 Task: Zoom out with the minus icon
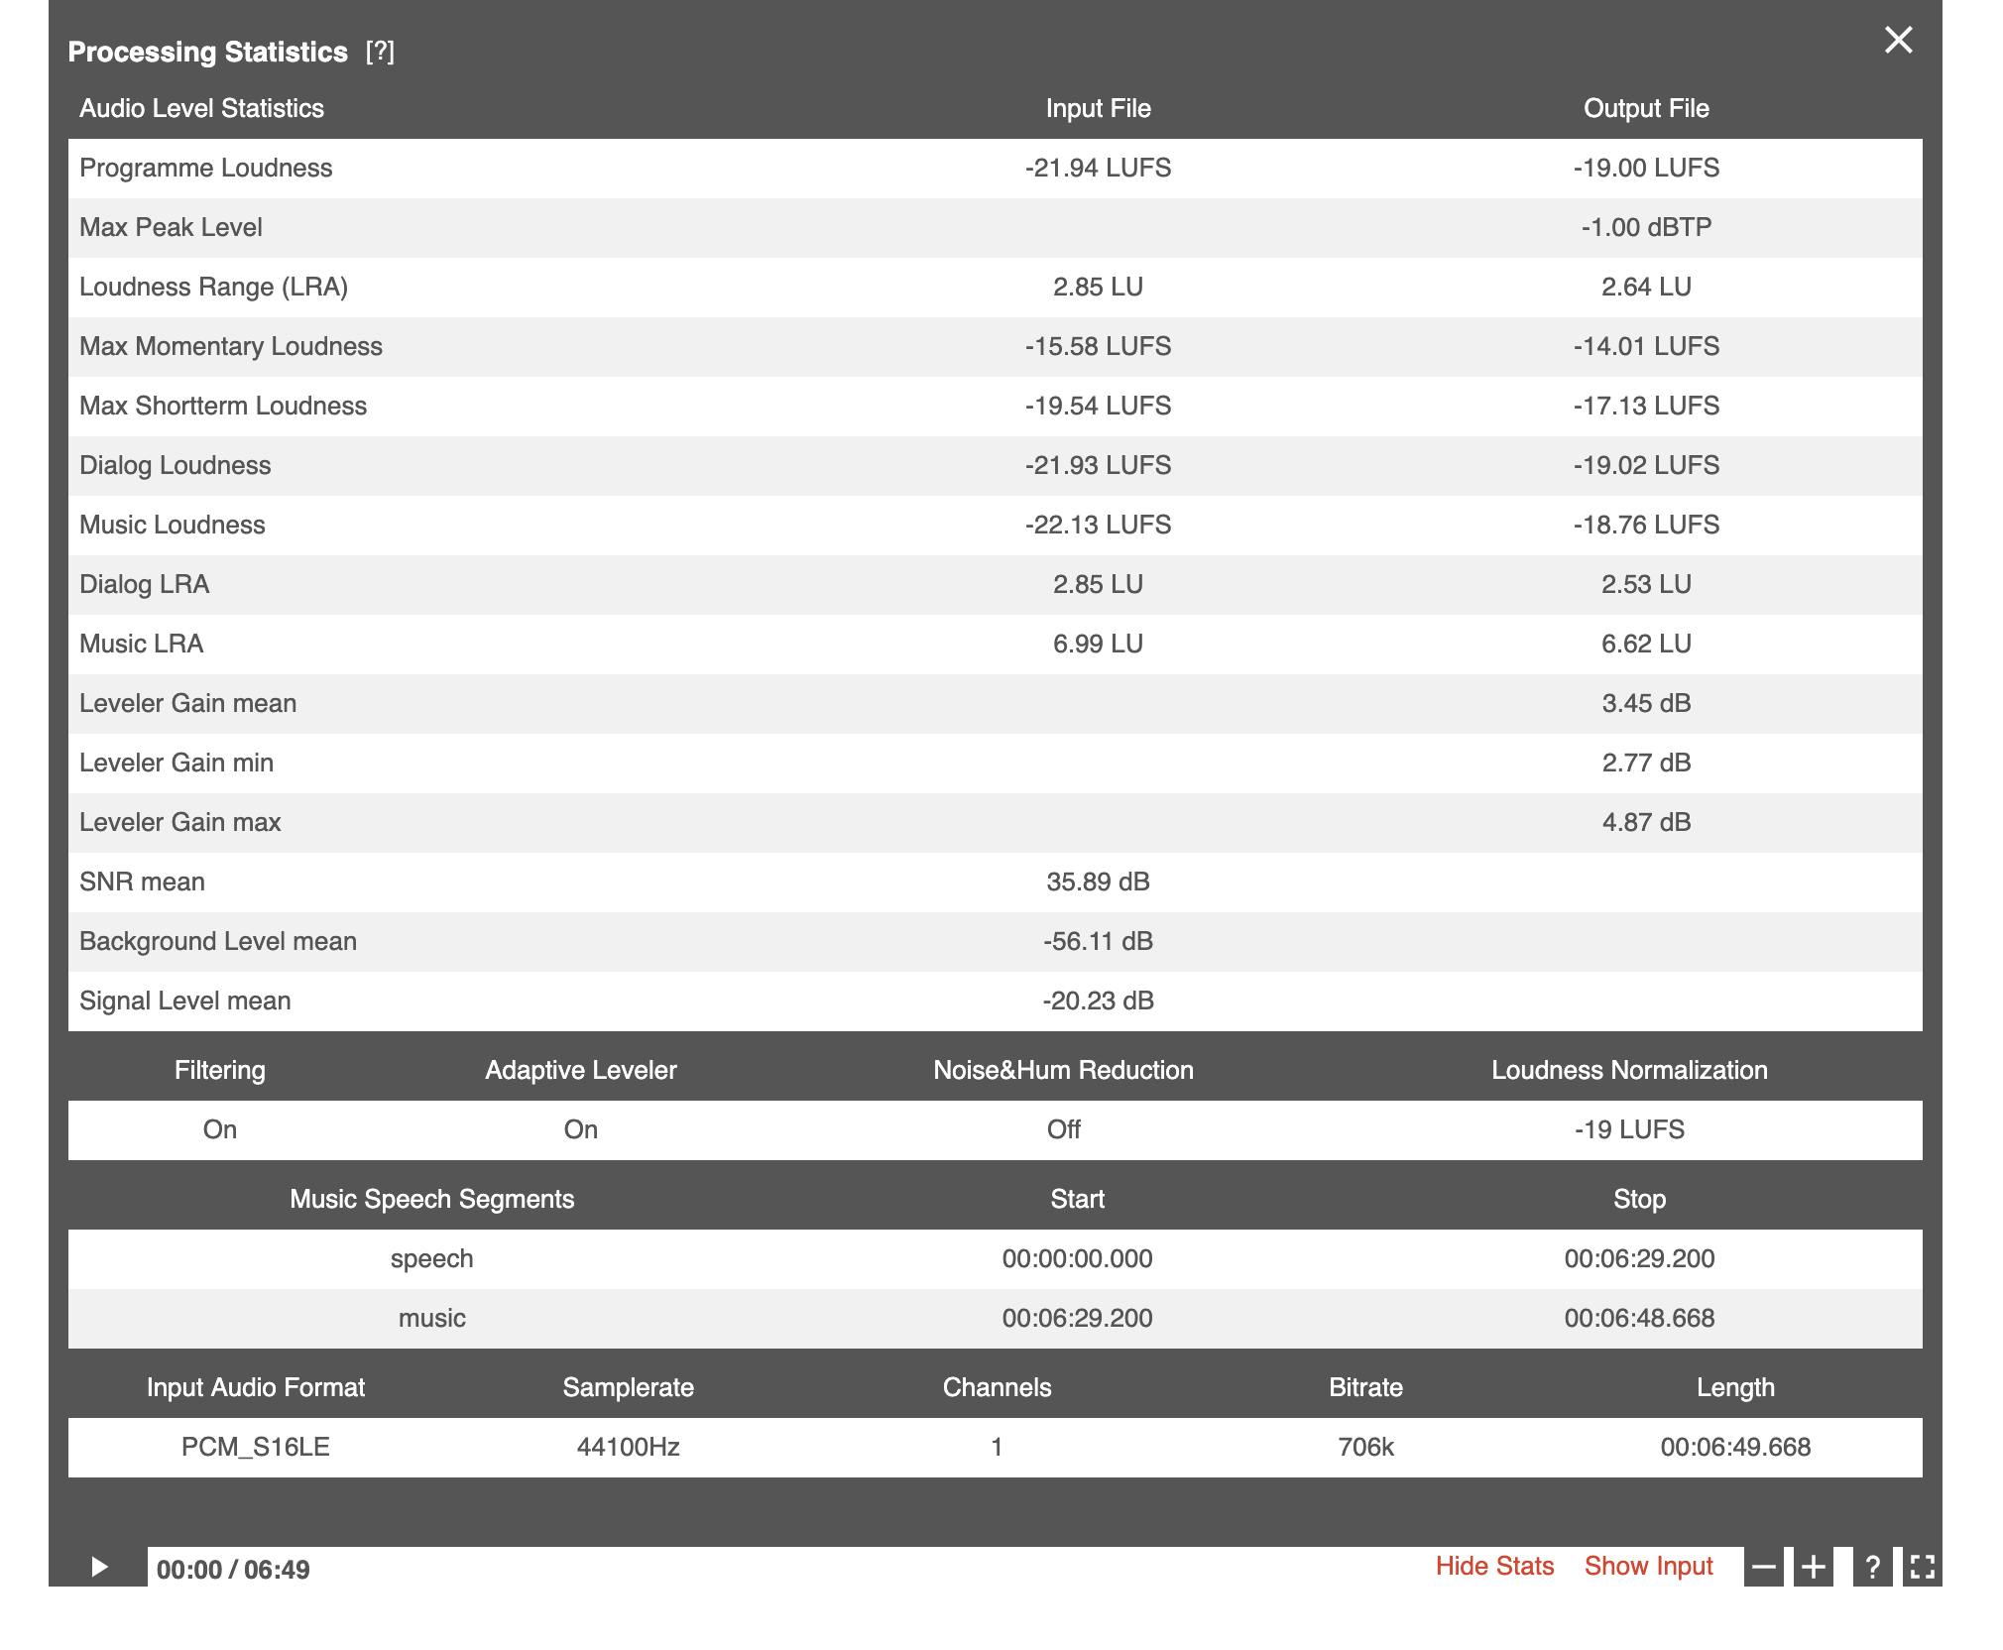[1763, 1567]
